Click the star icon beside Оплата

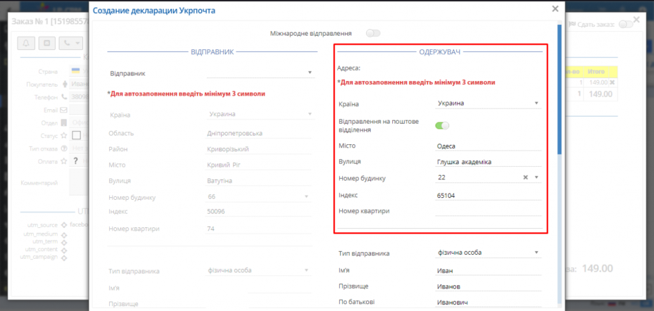[x=64, y=161]
